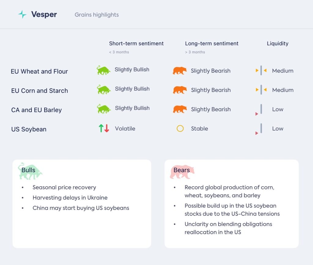313x265 pixels.
Task: Click the green bull icon for CA and EU Barley
Action: pyautogui.click(x=103, y=109)
